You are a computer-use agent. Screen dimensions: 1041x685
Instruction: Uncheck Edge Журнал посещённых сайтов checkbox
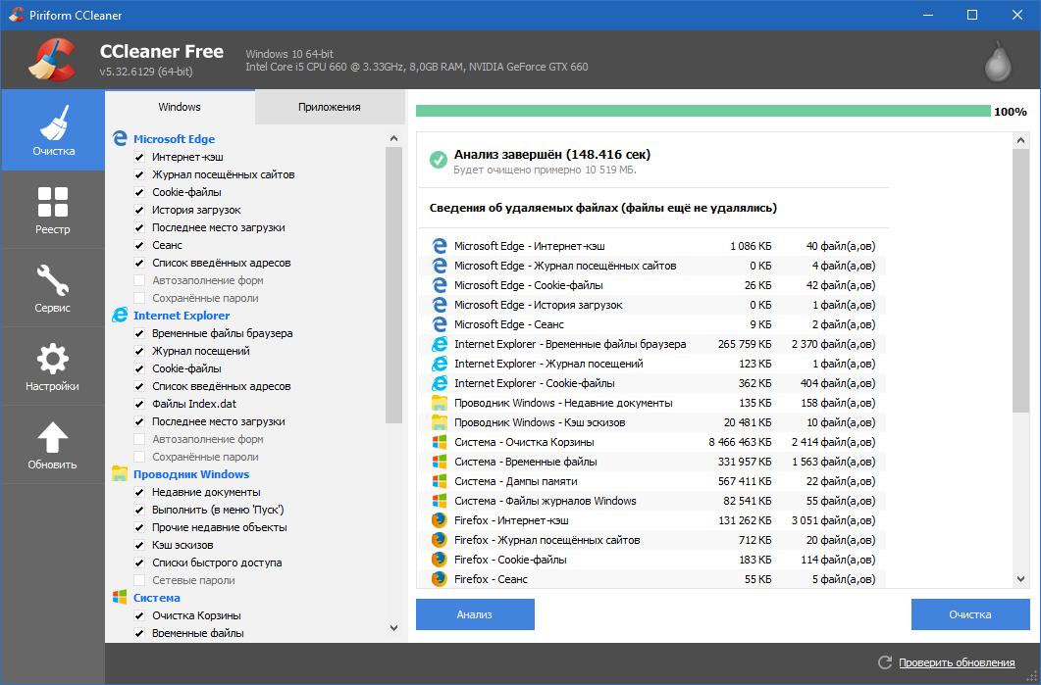[x=139, y=175]
